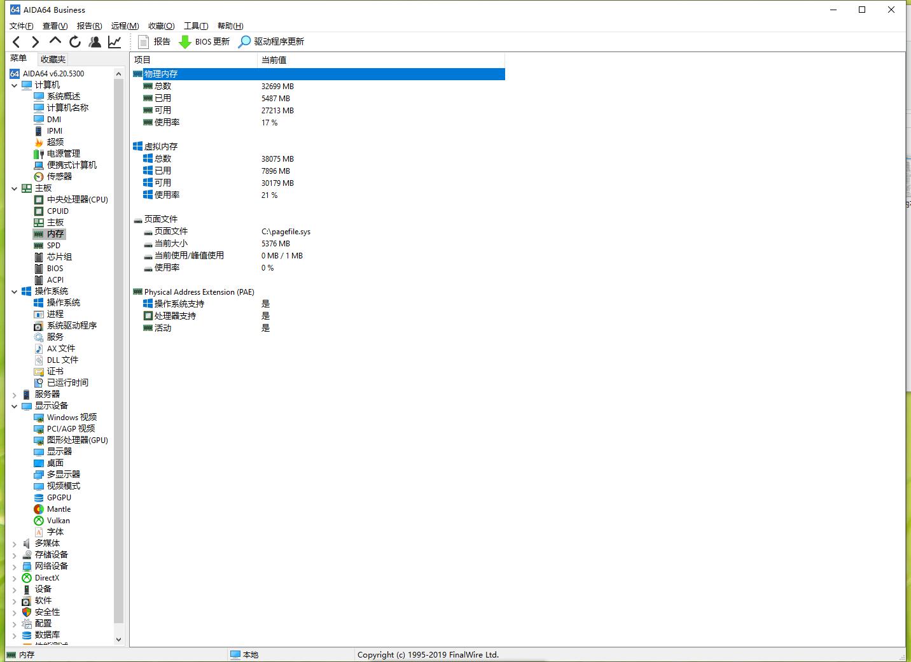Click the 证书 certificate icon

click(x=39, y=371)
